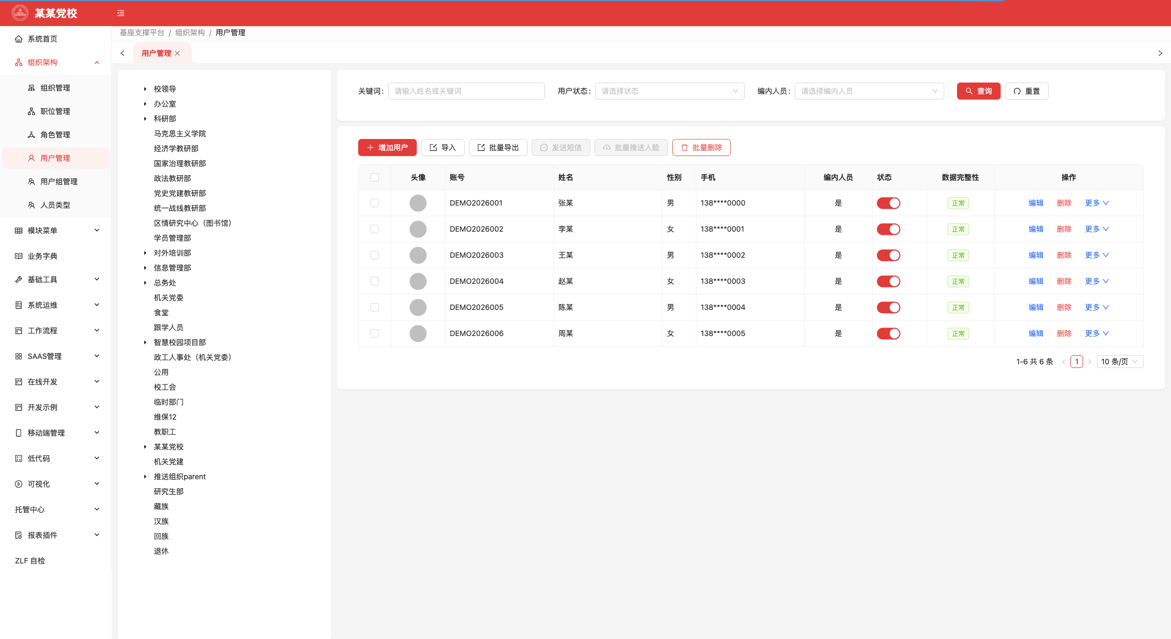Tick the checkbox for row DEMO2026005
1171x639 pixels.
coord(375,307)
